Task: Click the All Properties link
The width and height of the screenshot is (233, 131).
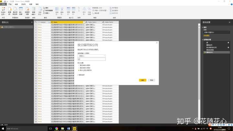Action: click(x=206, y=36)
